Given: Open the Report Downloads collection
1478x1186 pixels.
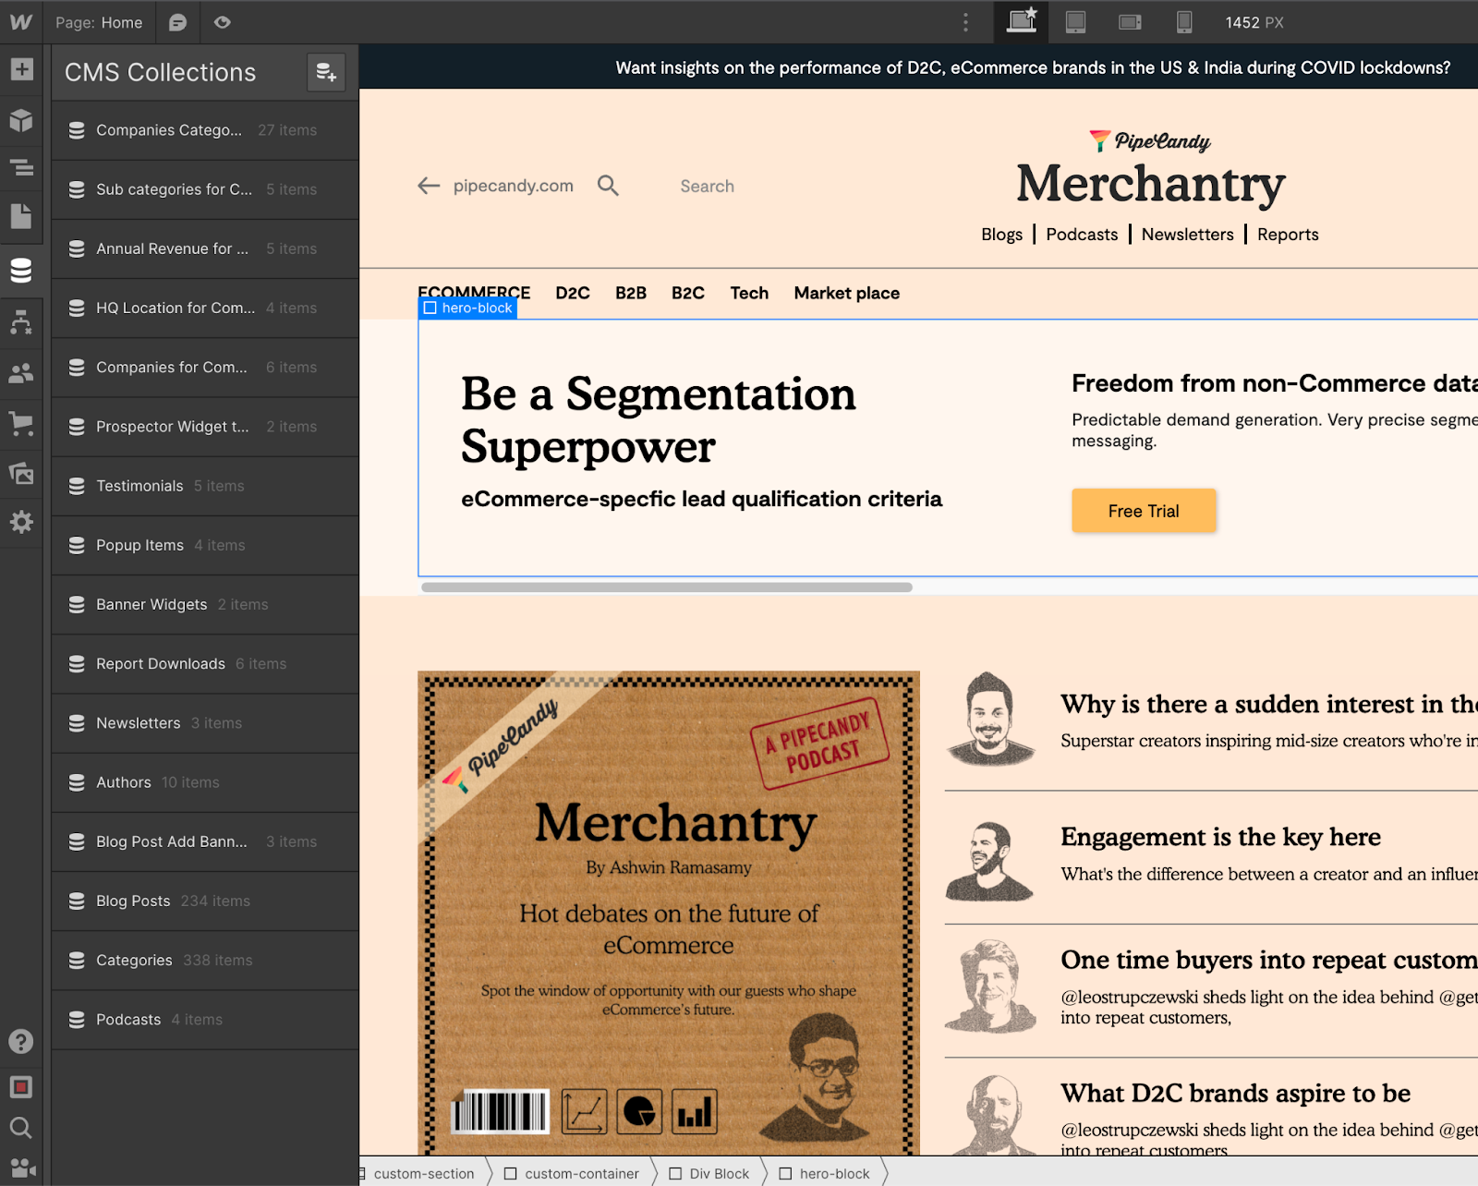Looking at the screenshot, I should pyautogui.click(x=205, y=663).
